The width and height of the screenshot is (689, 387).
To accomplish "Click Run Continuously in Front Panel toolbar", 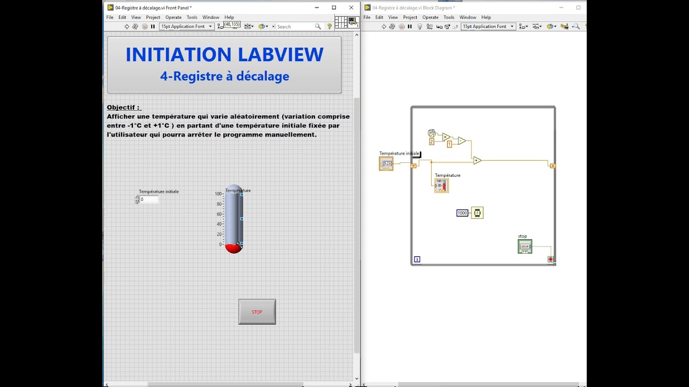I will [x=135, y=26].
